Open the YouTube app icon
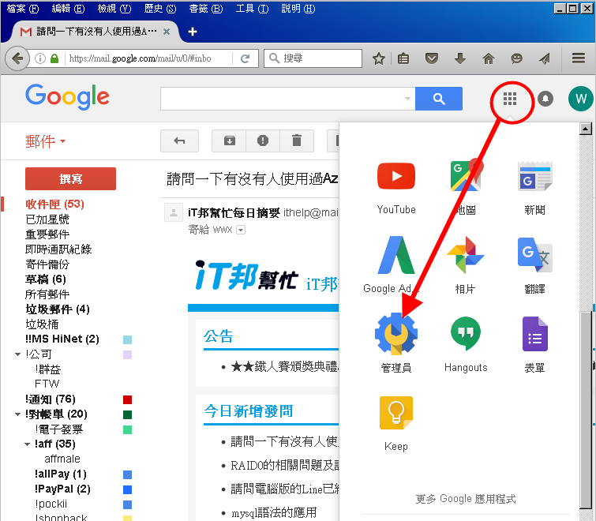Screen dimensions: 596x521 [x=396, y=176]
